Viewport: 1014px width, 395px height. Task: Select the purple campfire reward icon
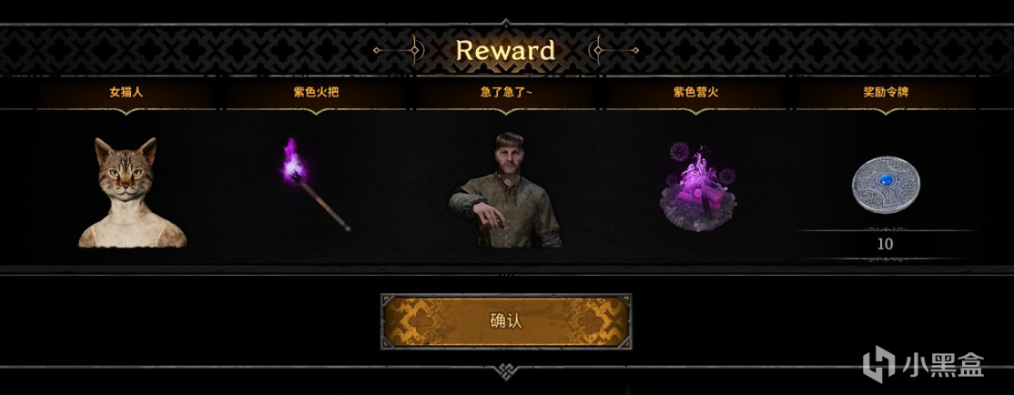click(x=695, y=189)
